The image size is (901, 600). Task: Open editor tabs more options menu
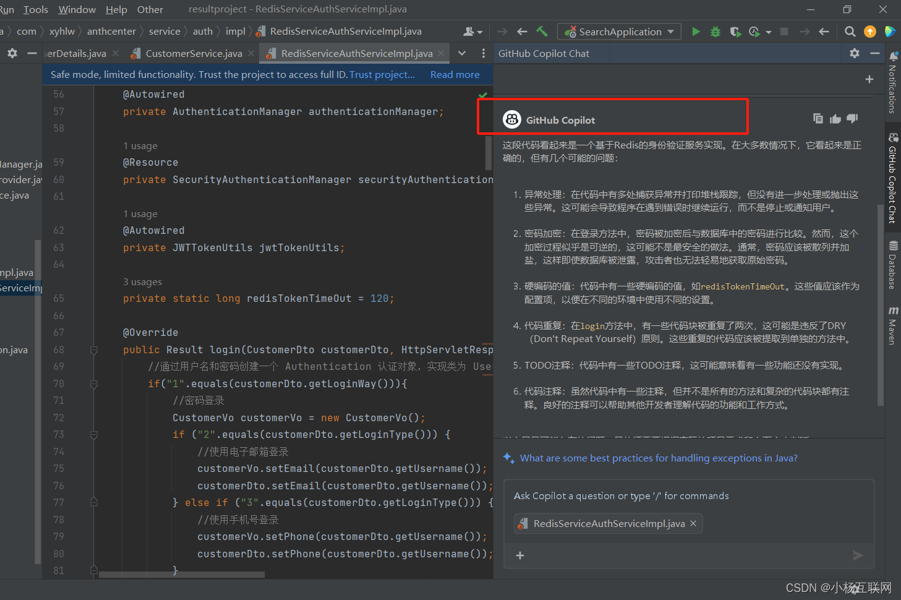[x=483, y=54]
